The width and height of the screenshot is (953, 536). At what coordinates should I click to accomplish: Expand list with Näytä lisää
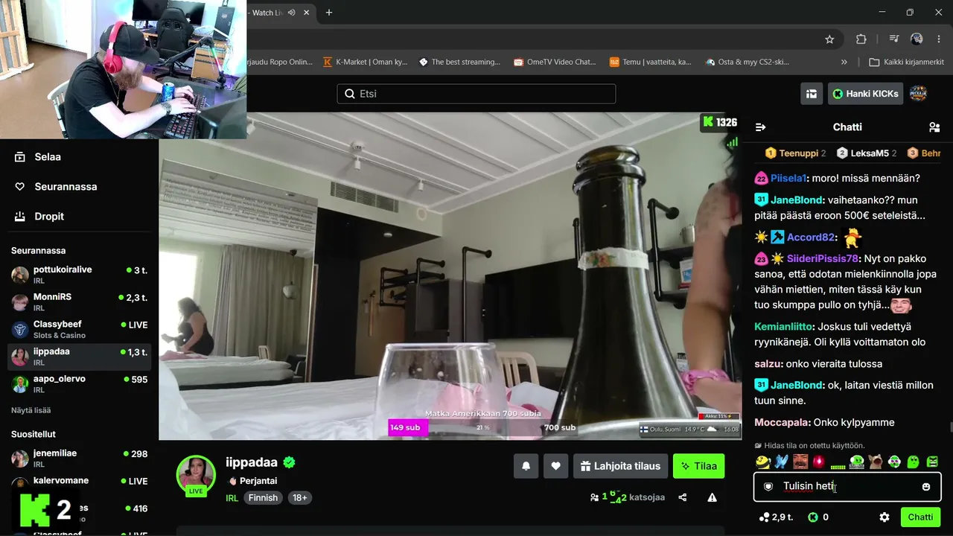31,410
